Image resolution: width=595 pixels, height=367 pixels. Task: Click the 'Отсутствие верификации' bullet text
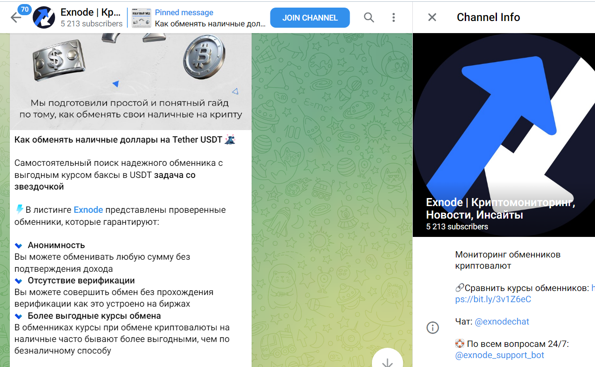[81, 280]
